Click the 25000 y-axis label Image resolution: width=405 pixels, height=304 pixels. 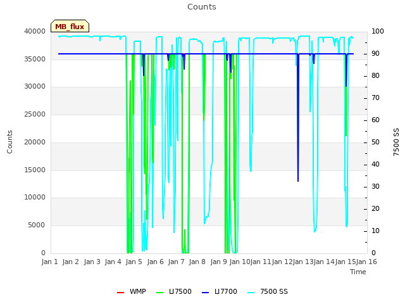click(x=35, y=114)
